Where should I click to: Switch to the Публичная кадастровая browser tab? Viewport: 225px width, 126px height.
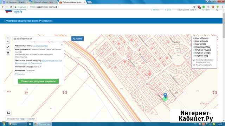[72, 2]
